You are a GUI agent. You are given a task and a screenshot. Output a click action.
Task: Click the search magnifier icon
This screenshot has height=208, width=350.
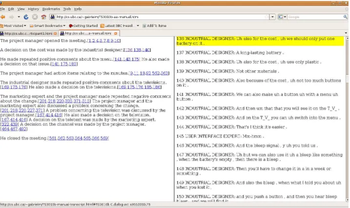[345, 17]
